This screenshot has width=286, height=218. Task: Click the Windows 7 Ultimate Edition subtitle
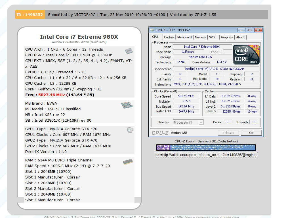[79, 42]
